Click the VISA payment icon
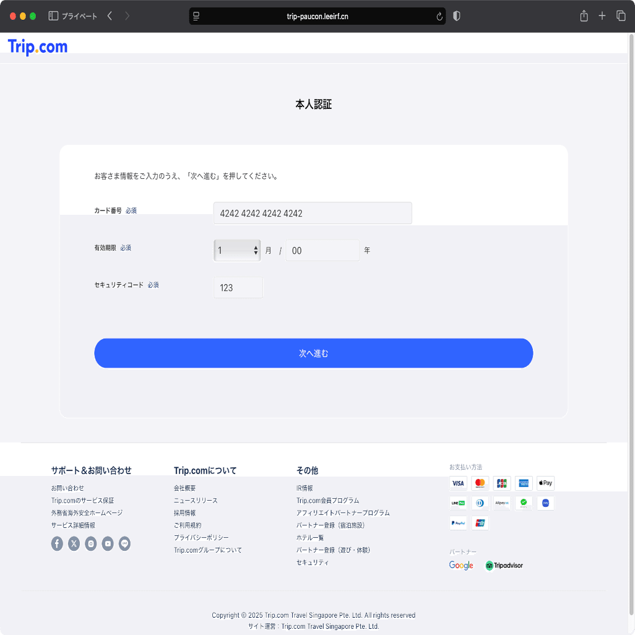 458,483
